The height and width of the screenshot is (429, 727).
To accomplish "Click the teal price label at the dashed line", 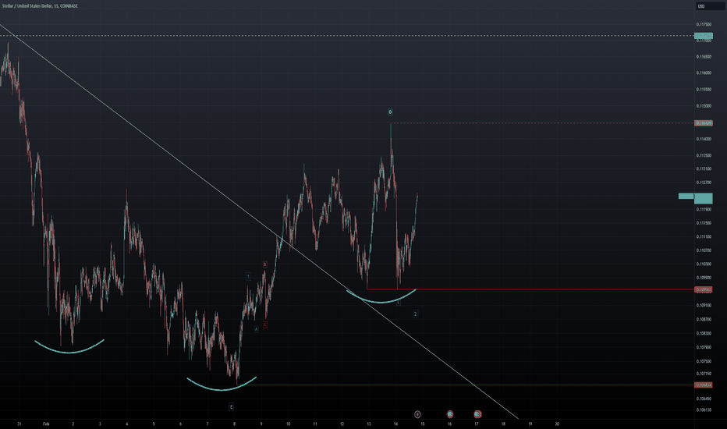I will coord(704,36).
